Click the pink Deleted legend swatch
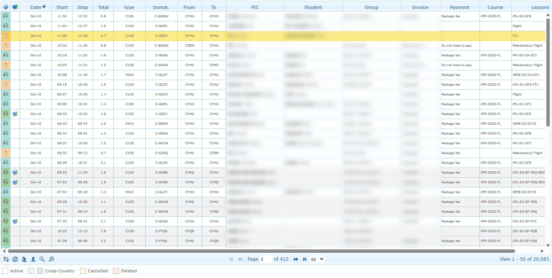Screen dimensions: 552x278 point(116,271)
